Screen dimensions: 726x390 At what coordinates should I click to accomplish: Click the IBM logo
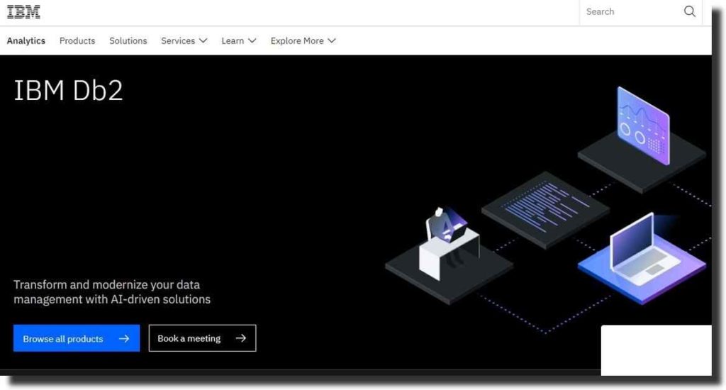(x=23, y=11)
